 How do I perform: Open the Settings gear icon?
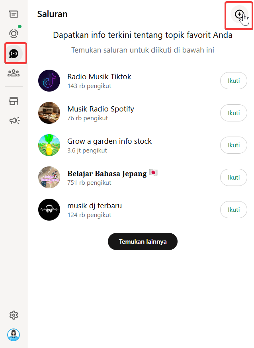(14, 315)
